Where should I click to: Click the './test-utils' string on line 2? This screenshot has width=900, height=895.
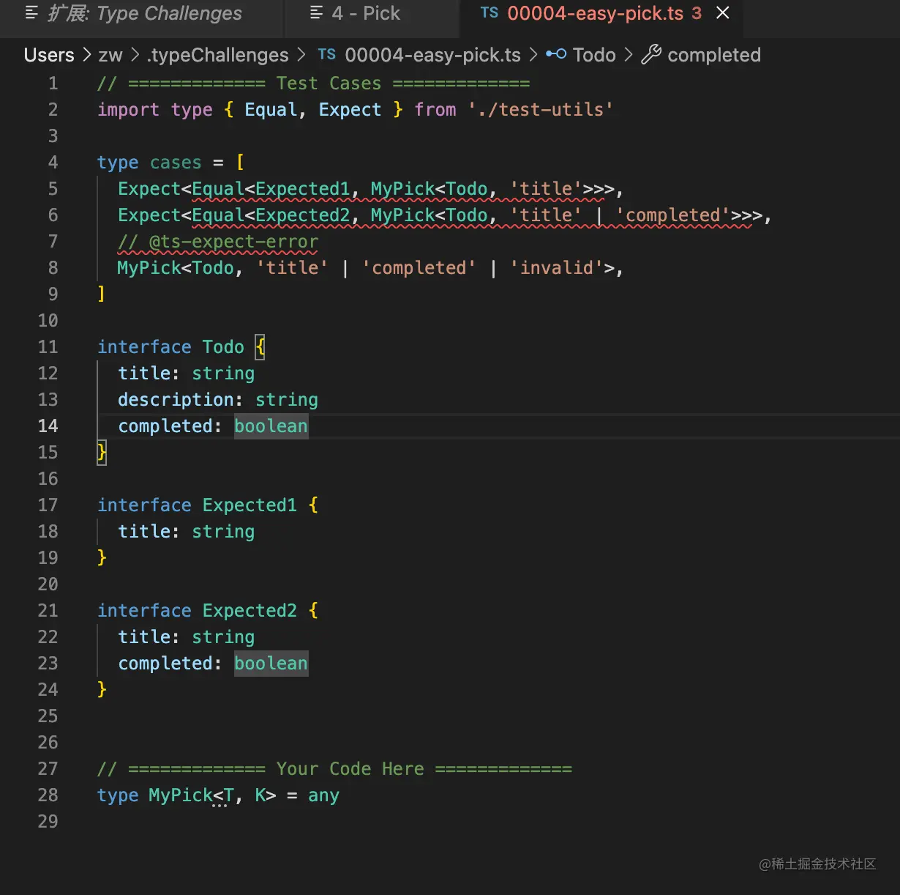(541, 109)
